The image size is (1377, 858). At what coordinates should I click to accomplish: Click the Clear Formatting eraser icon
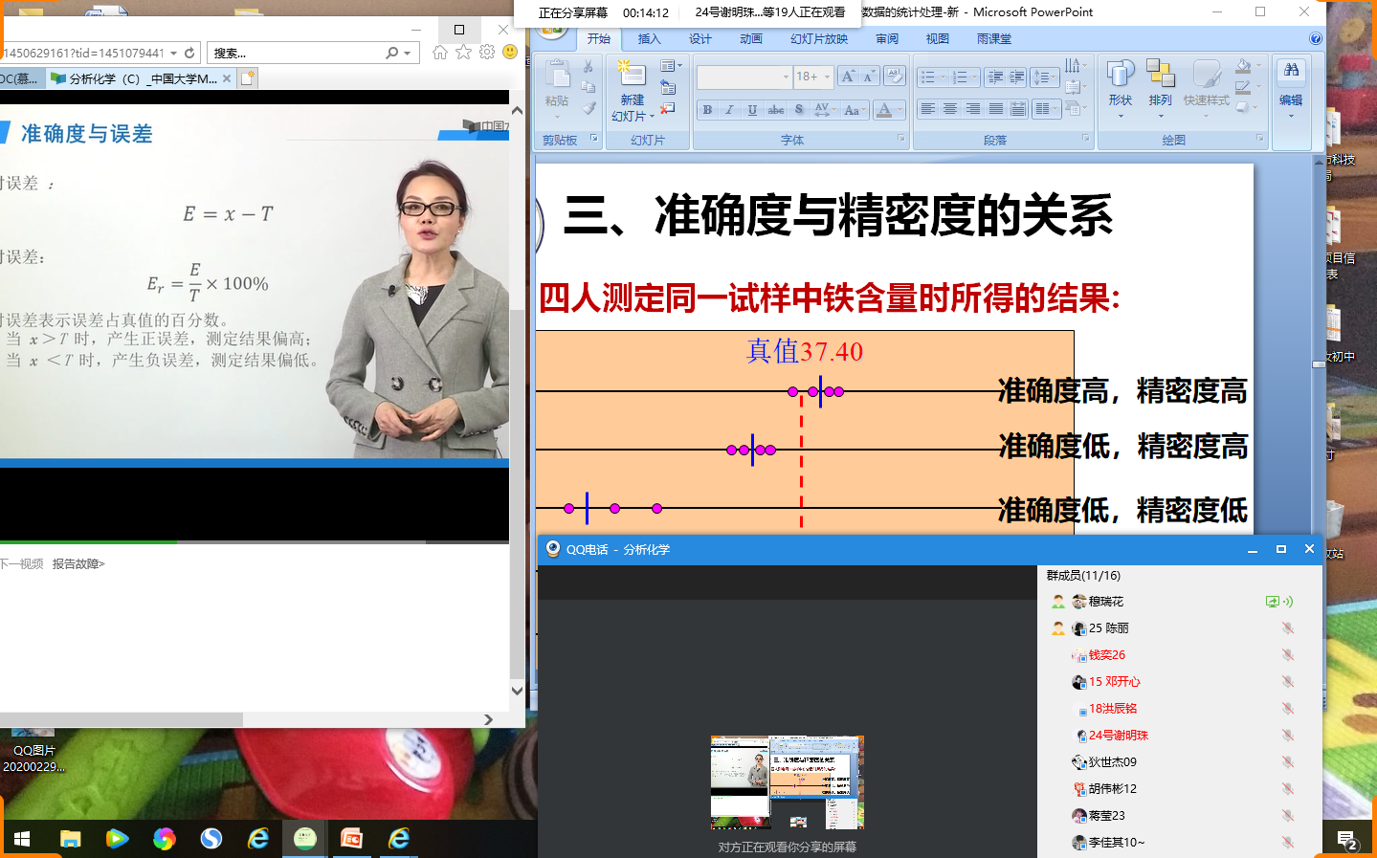(x=895, y=77)
